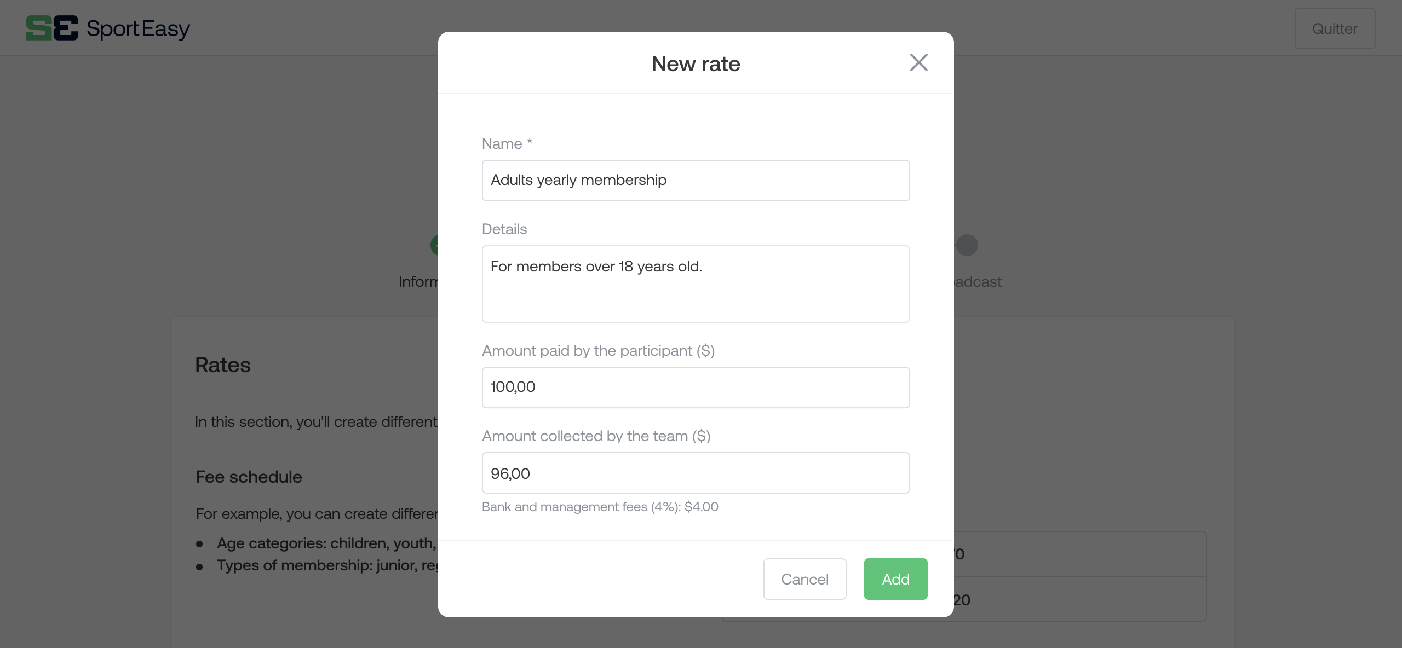Click the Bank and management fees note
The width and height of the screenshot is (1402, 648).
tap(600, 507)
